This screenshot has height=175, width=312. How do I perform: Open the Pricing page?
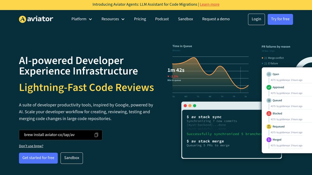tap(140, 19)
